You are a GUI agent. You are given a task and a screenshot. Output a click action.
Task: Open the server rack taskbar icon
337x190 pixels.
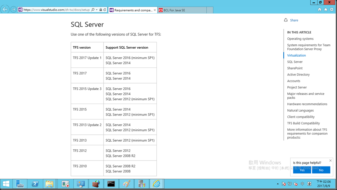coord(142,184)
